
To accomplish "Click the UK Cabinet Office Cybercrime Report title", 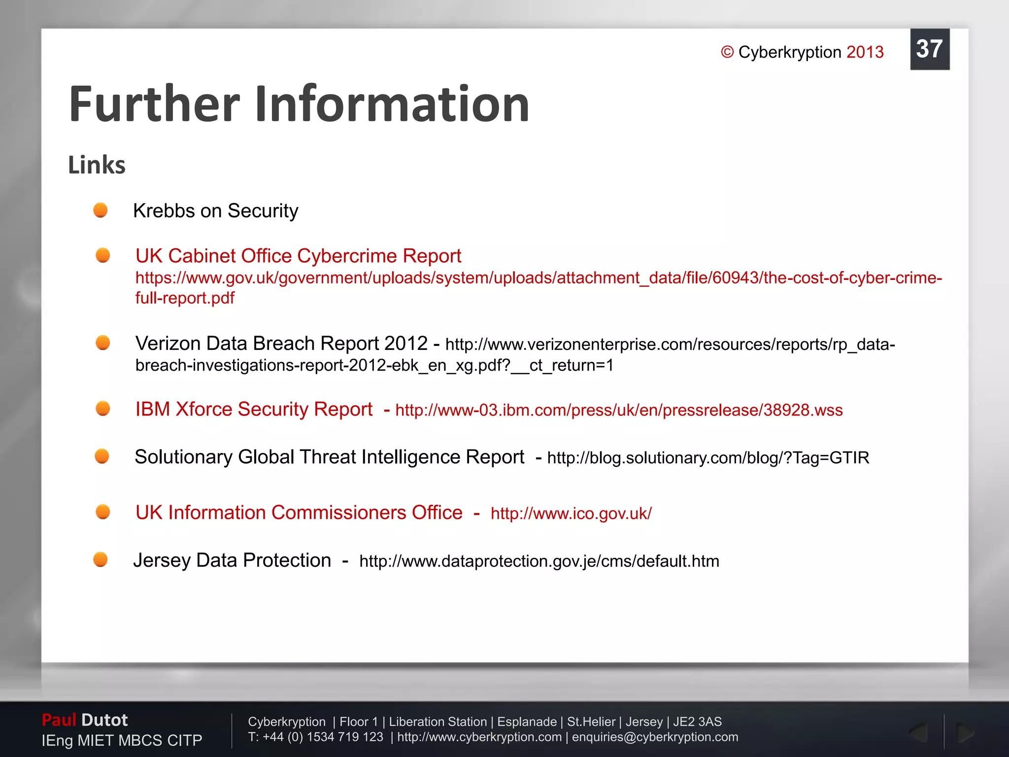I will pos(298,256).
